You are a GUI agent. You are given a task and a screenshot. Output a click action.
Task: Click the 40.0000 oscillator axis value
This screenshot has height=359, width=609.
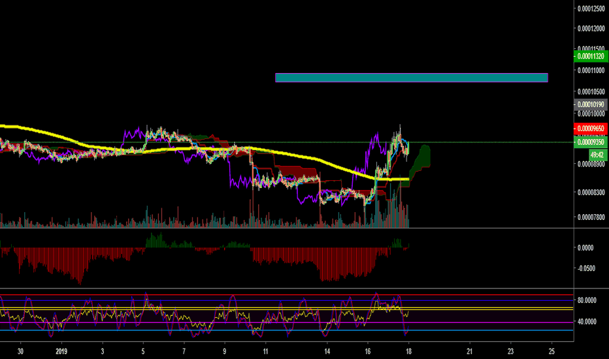pyautogui.click(x=587, y=322)
